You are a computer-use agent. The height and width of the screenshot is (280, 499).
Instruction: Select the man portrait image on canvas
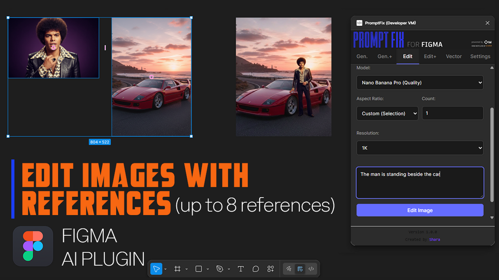pyautogui.click(x=54, y=48)
